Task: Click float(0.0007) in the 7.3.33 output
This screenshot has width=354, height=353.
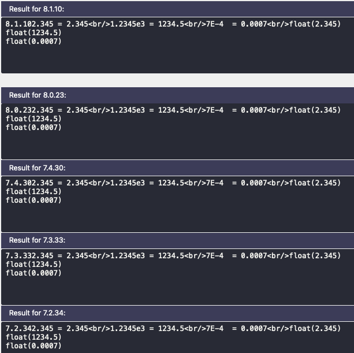Action: [33, 273]
